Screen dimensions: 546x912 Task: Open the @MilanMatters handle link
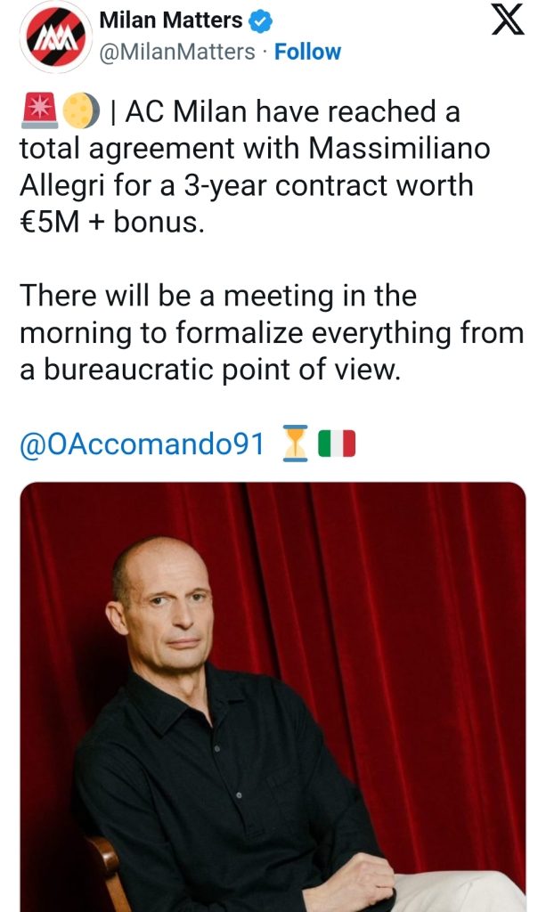coord(176,53)
